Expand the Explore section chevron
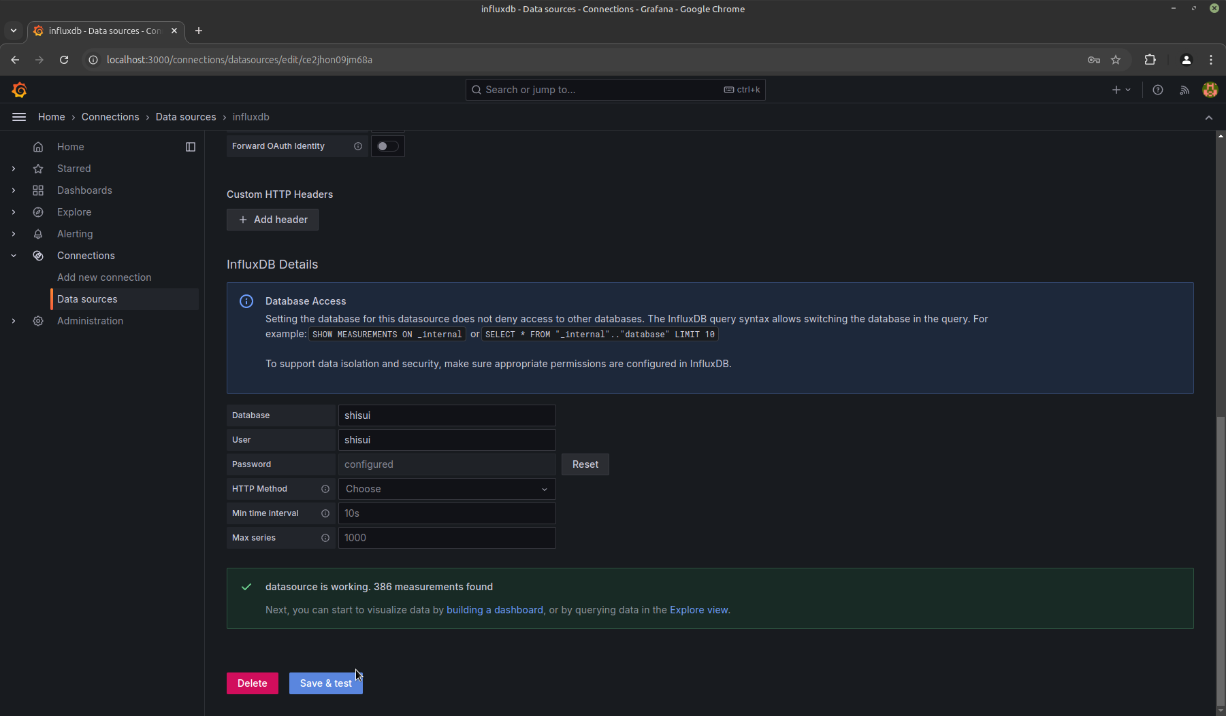This screenshot has height=716, width=1226. (x=14, y=212)
